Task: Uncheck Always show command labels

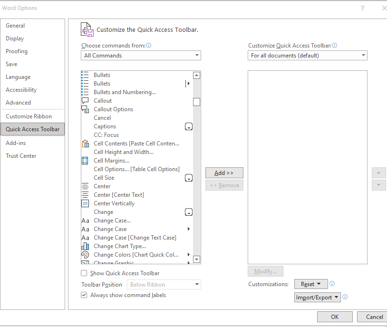Action: coord(84,295)
